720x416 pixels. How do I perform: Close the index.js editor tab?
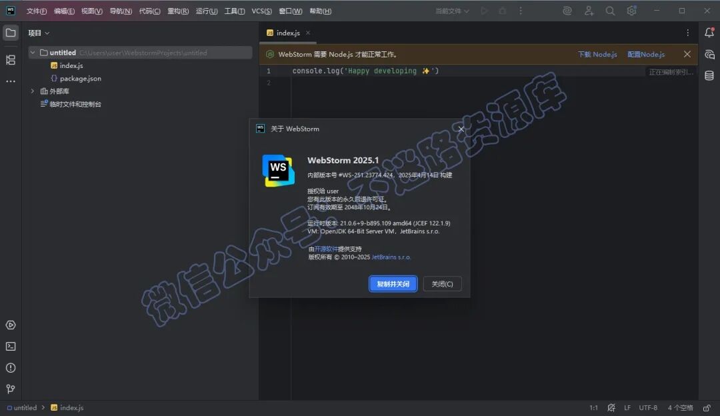point(307,33)
